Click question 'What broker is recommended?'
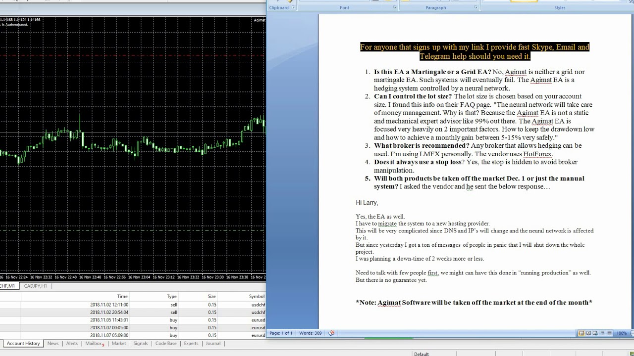This screenshot has width=634, height=356. (422, 146)
